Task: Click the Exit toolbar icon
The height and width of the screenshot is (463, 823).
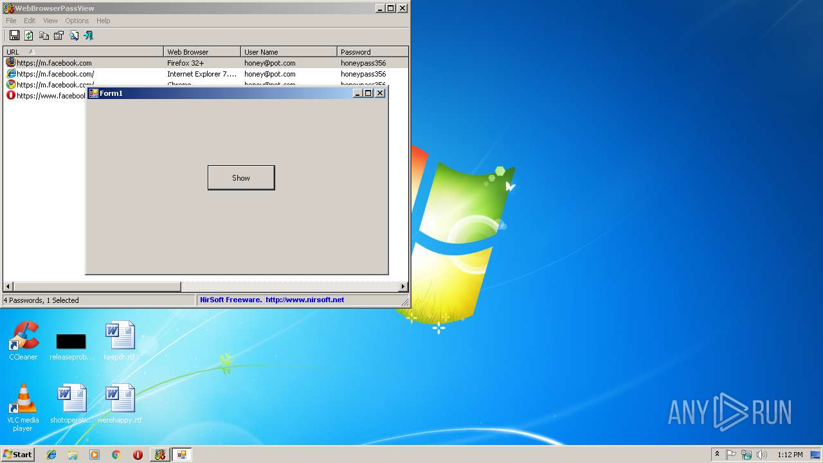Action: 89,35
